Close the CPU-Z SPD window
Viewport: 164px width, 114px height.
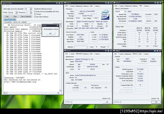(160, 3)
